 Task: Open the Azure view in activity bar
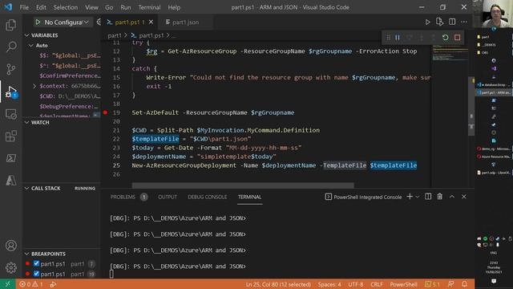tap(10, 180)
